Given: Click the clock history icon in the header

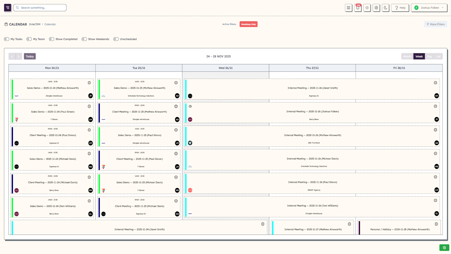Looking at the screenshot, I should (367, 8).
